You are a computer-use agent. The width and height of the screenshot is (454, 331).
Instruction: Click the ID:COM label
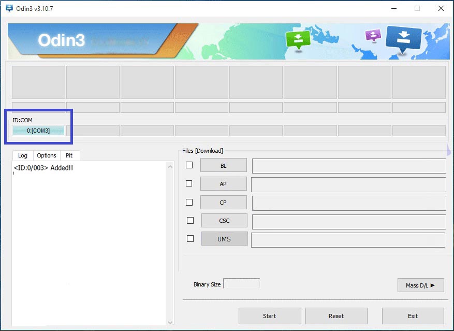click(23, 120)
